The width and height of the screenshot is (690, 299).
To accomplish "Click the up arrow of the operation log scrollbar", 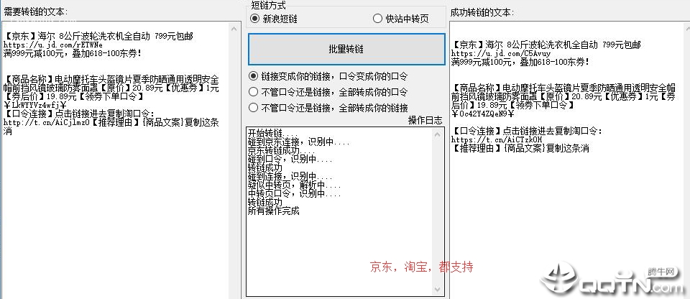I will coord(438,134).
